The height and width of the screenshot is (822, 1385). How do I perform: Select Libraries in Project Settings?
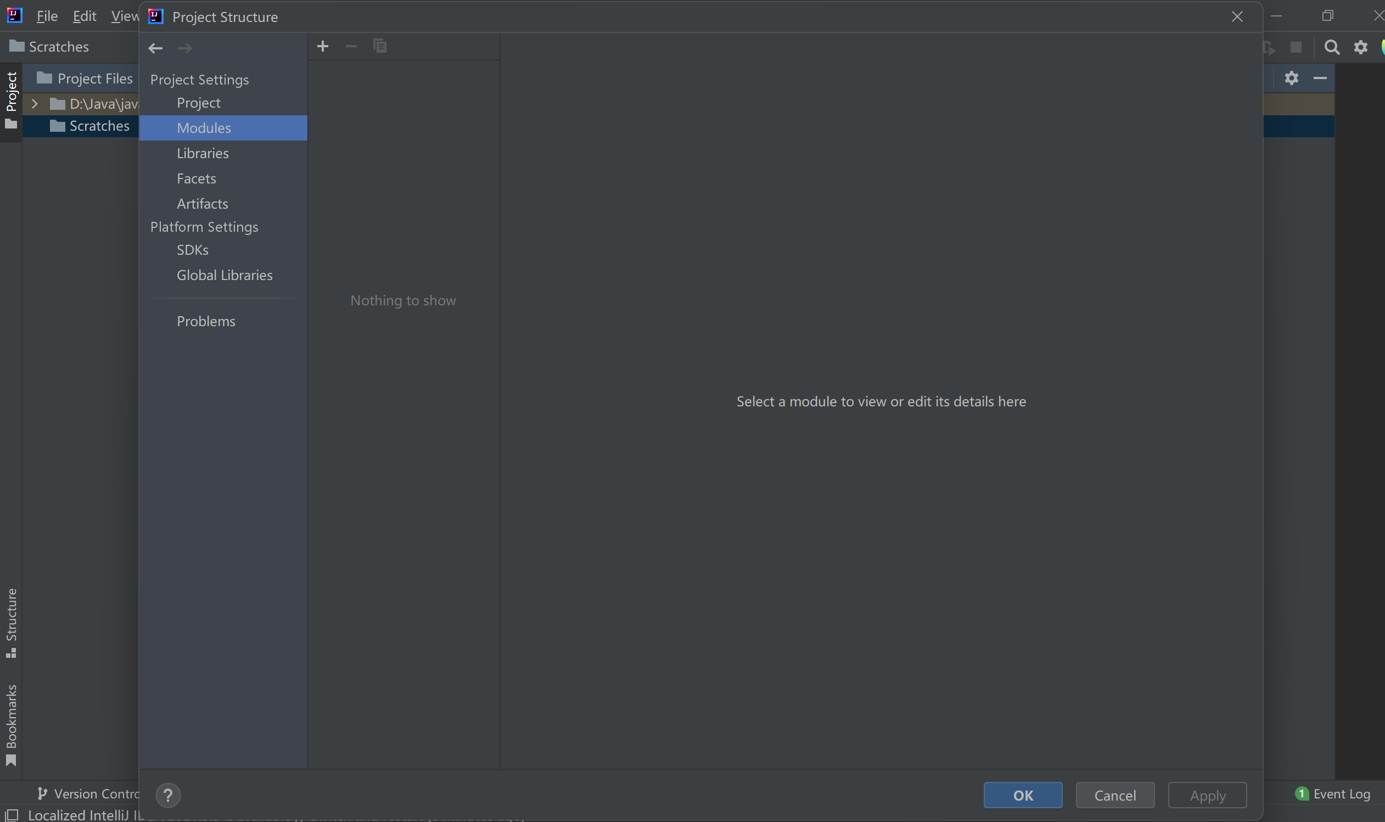coord(203,153)
